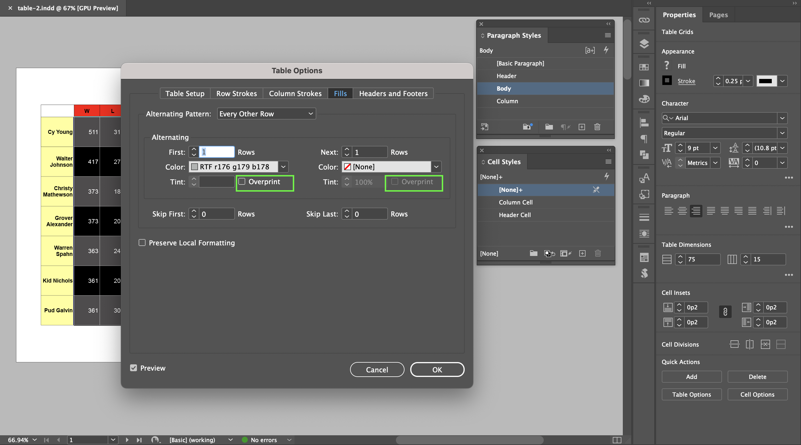Open the Layers panel icon
This screenshot has height=445, width=801.
pos(644,44)
